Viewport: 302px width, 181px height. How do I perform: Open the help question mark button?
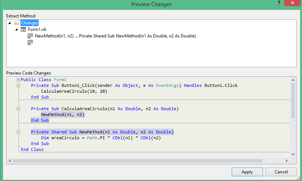(279, 3)
